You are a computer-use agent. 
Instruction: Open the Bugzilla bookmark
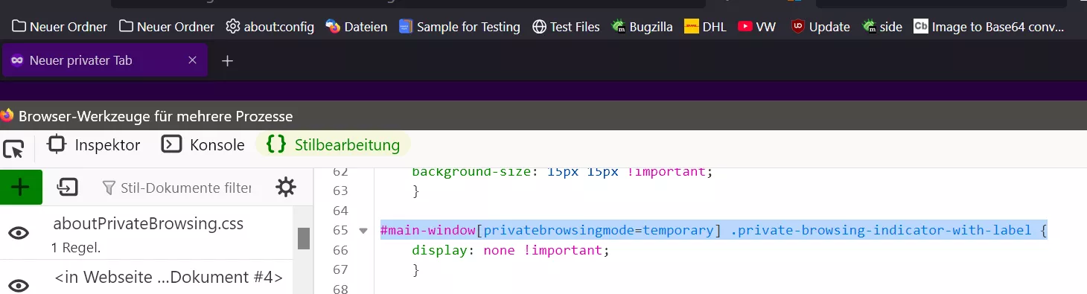coord(642,27)
